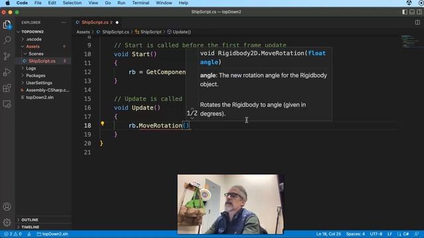Open the Accounts menu icon
424x238 pixels.
[x=7, y=207]
